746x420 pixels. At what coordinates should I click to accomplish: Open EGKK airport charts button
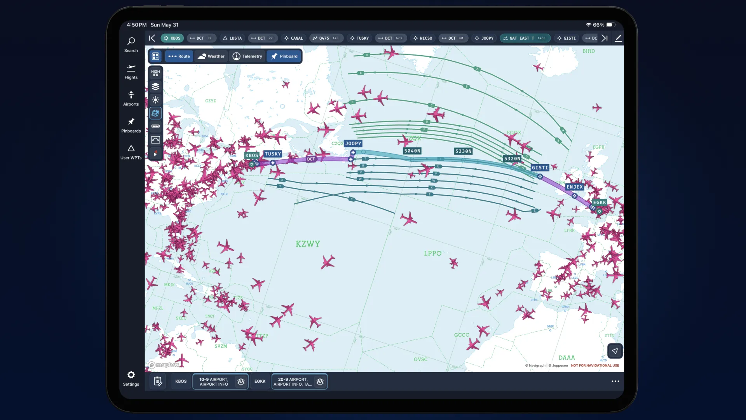pos(260,381)
